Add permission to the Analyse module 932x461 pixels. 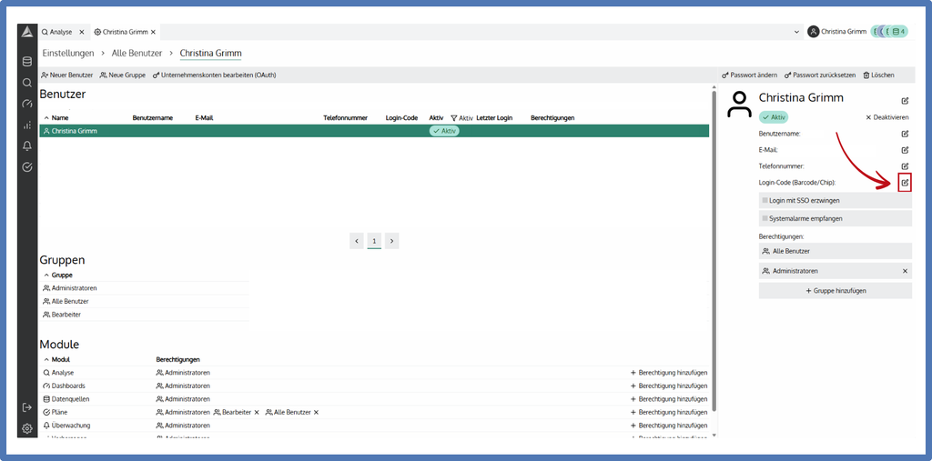pyautogui.click(x=669, y=373)
